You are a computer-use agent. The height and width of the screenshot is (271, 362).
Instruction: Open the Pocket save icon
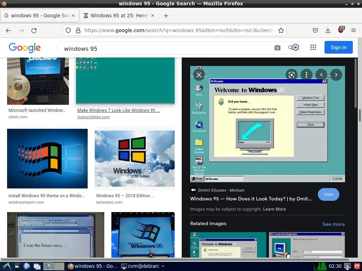click(x=315, y=30)
